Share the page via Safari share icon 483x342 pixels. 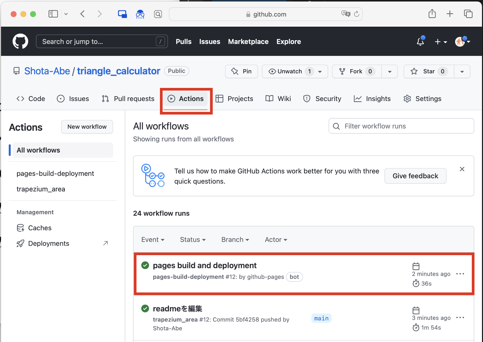pyautogui.click(x=432, y=14)
